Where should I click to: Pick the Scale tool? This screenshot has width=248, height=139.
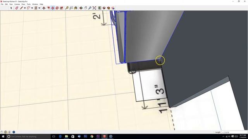[62, 8]
